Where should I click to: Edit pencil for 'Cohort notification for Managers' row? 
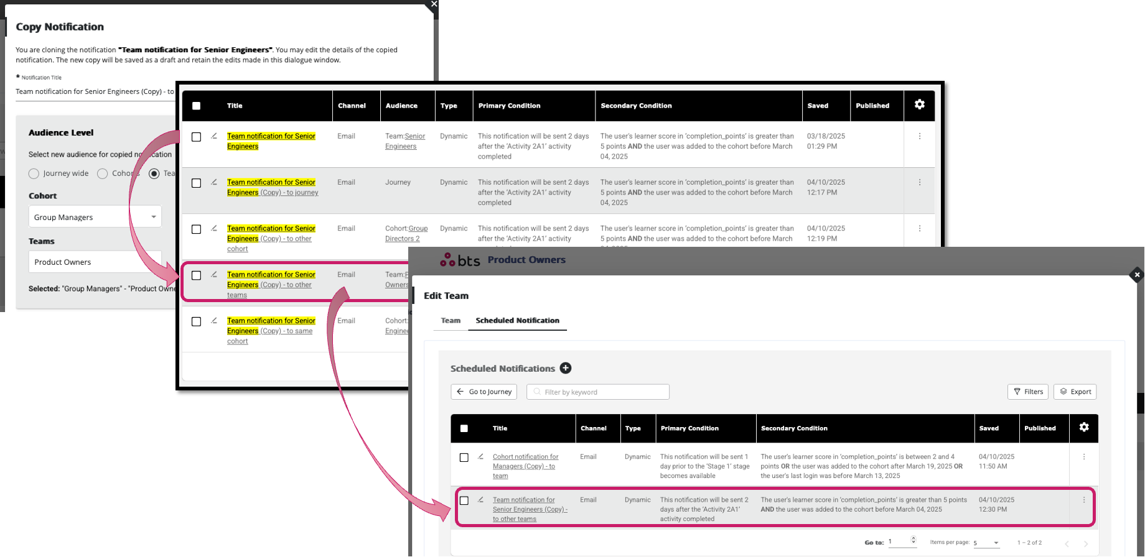point(480,456)
